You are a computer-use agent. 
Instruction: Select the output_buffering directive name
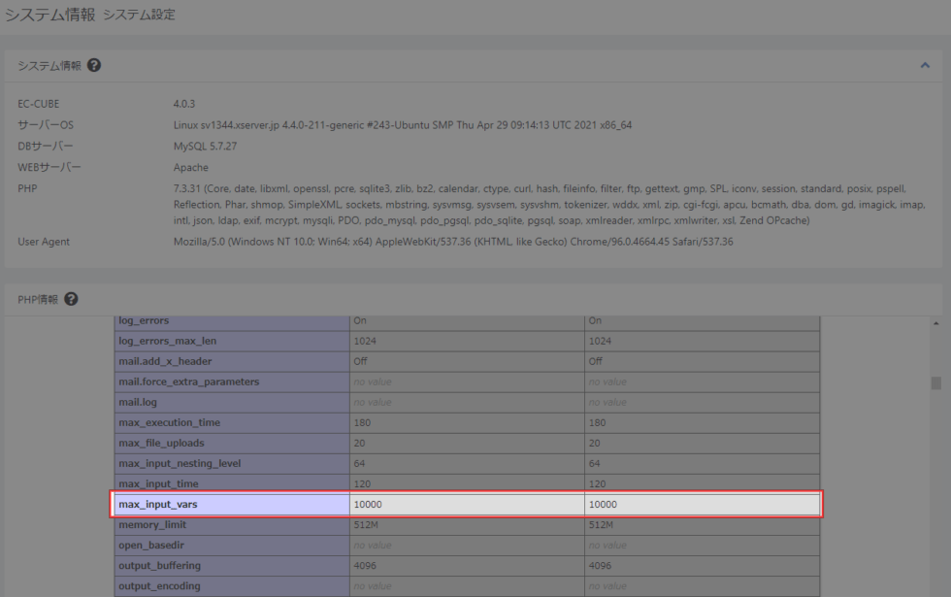161,566
